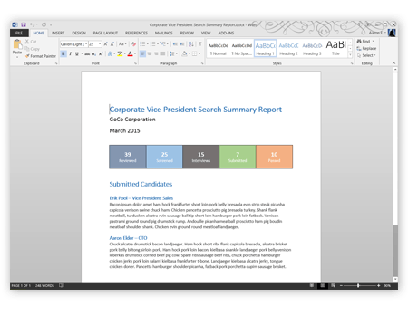Apply subscript formatting
408x326 pixels.
pyautogui.click(x=94, y=53)
